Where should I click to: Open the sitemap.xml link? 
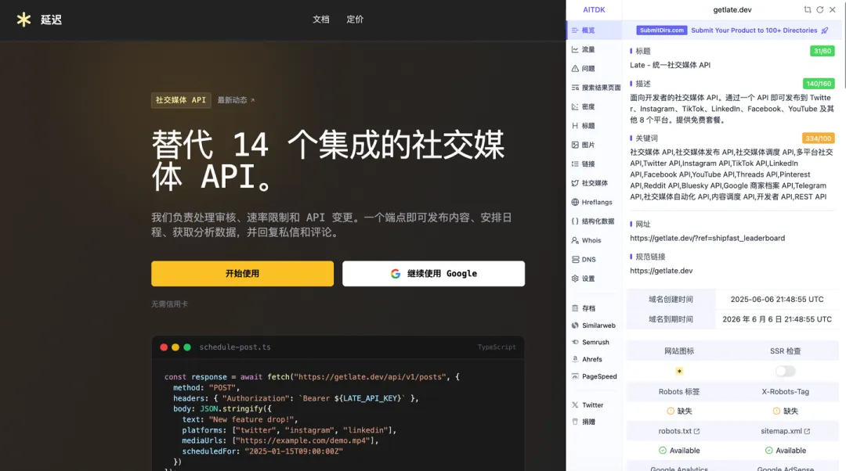[785, 431]
